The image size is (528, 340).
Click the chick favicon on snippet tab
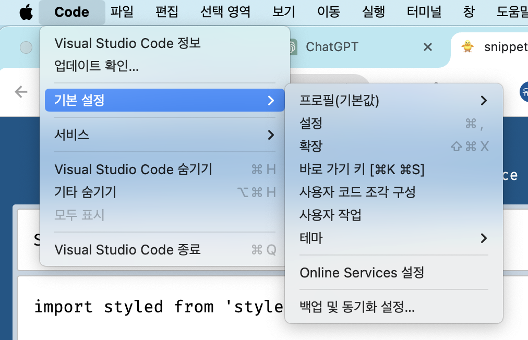click(x=467, y=46)
